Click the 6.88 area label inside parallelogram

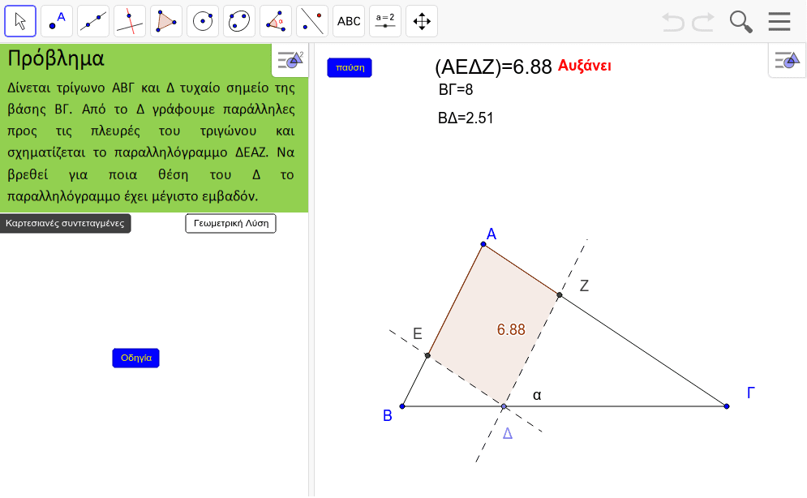tap(511, 330)
